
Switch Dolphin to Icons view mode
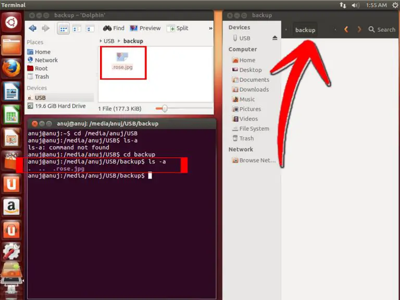[x=64, y=28]
